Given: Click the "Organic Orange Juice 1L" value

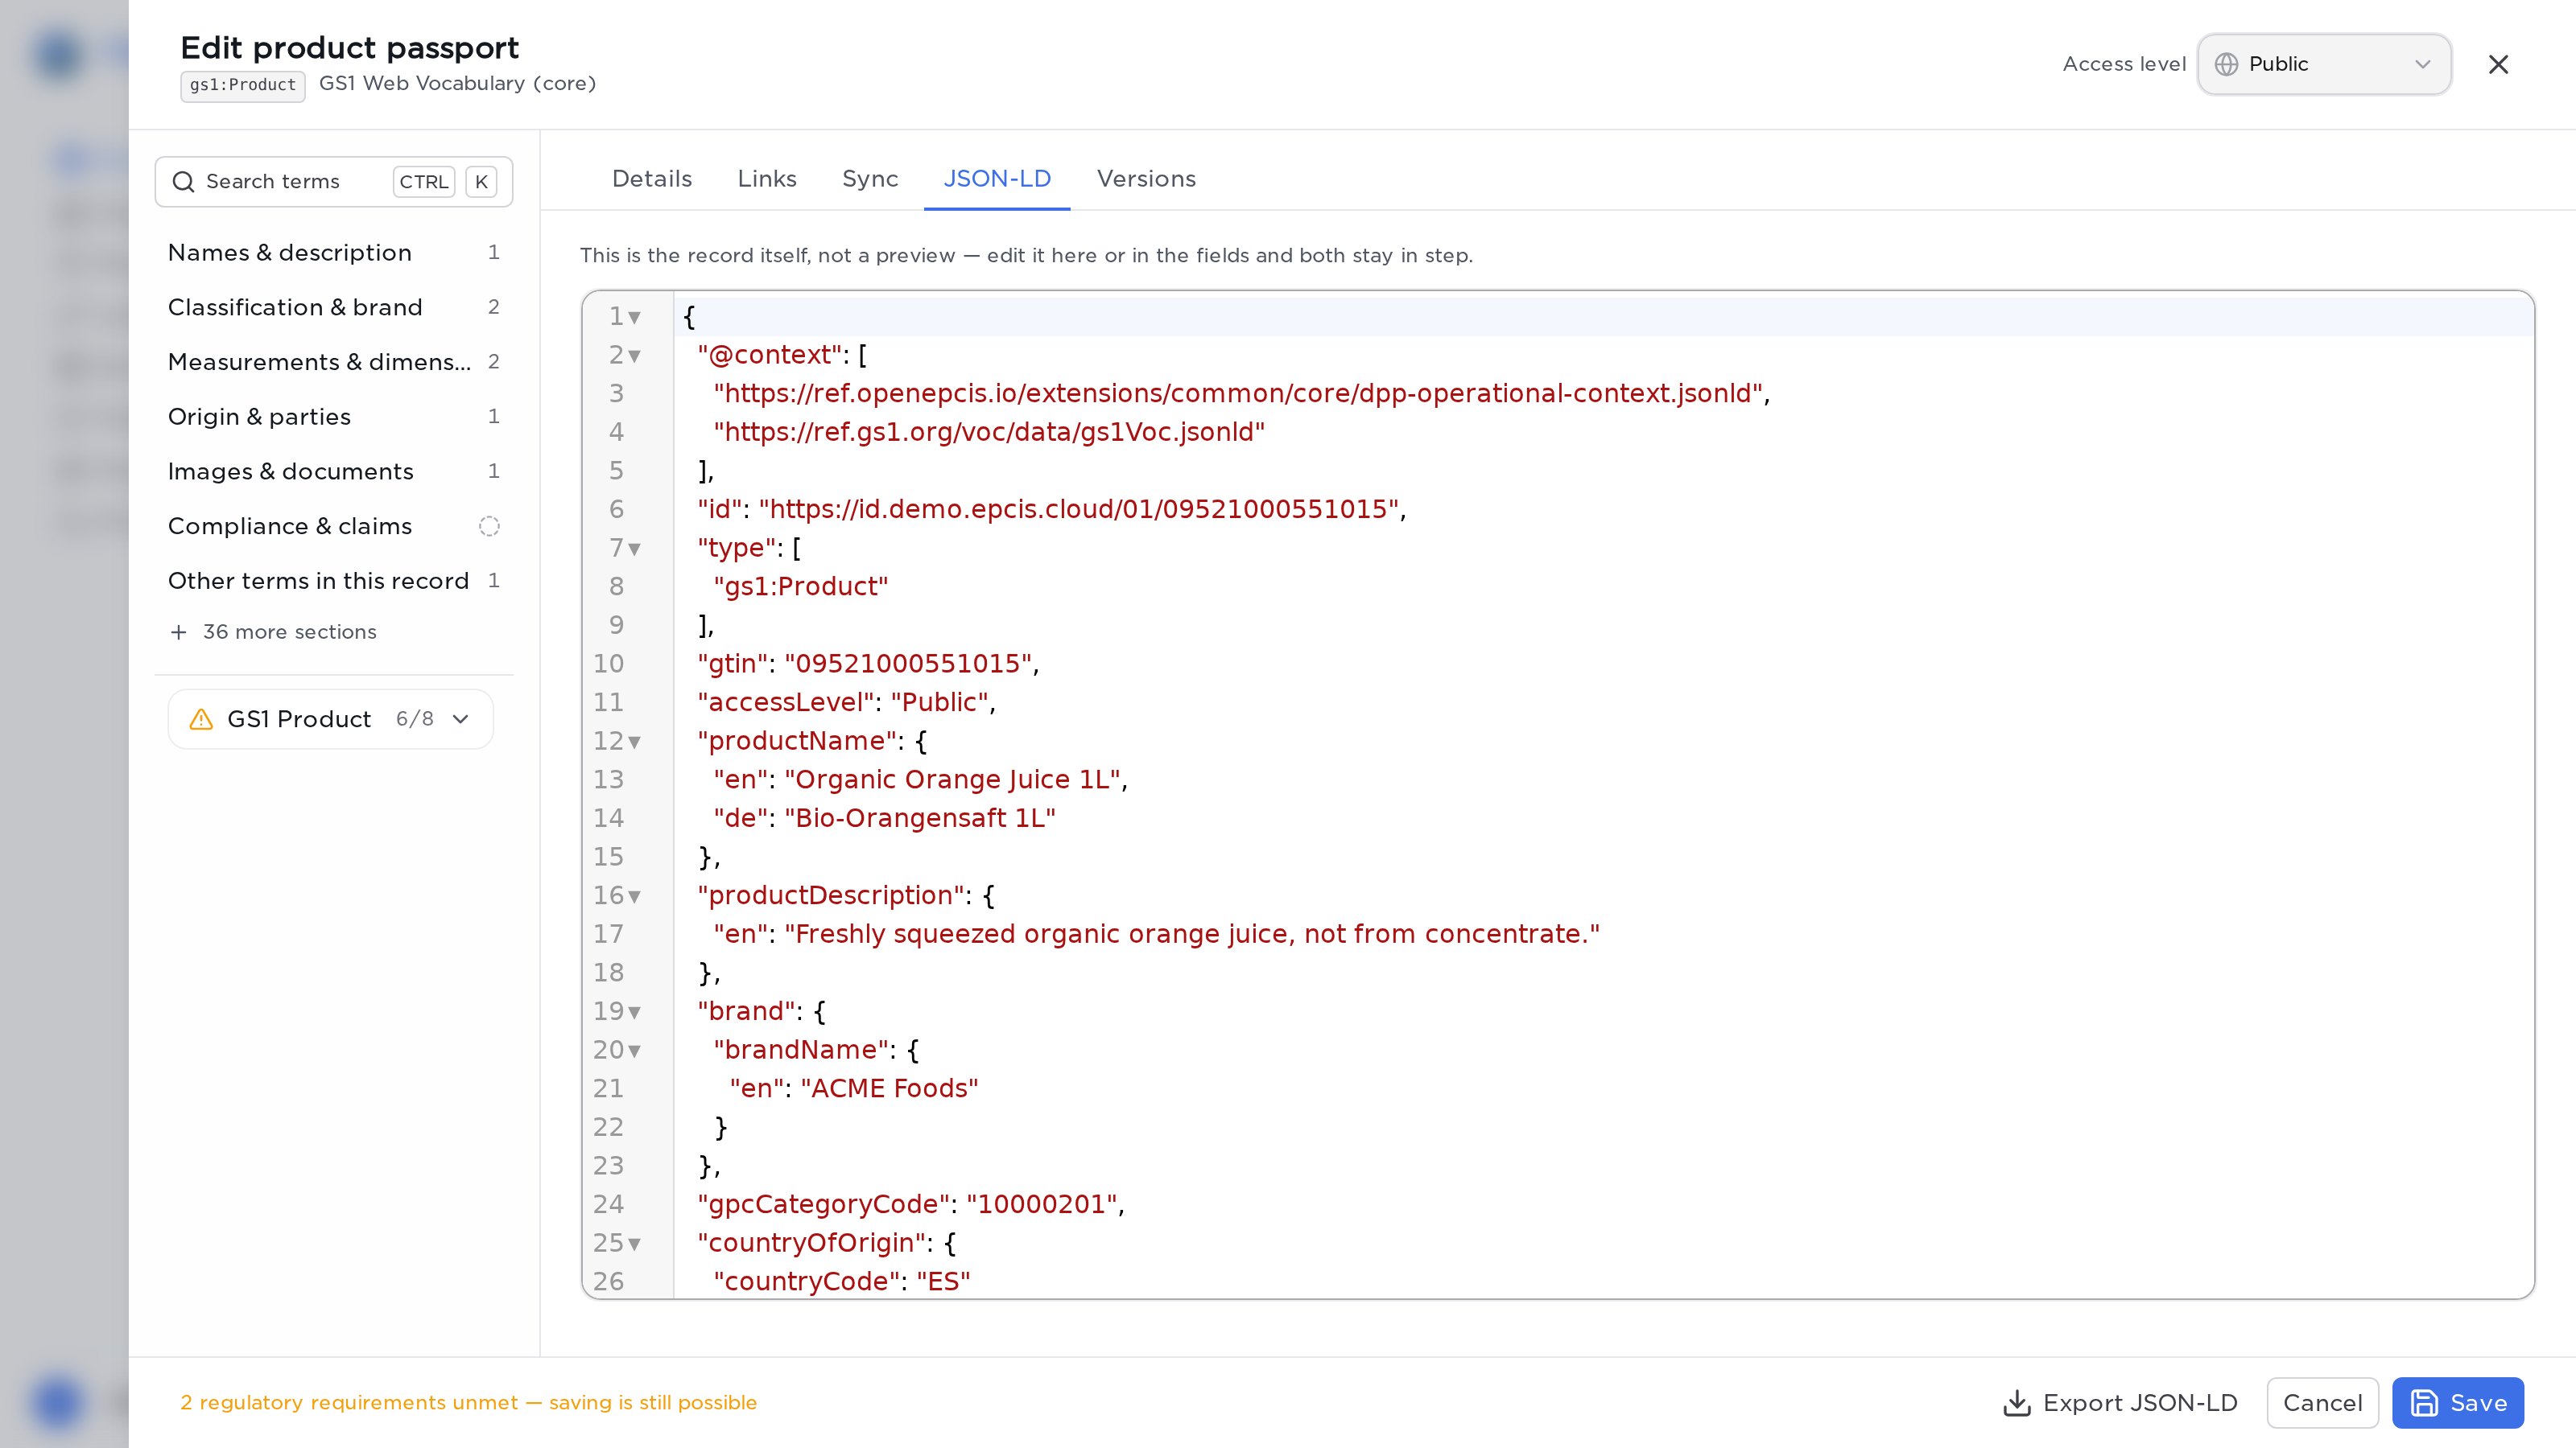Looking at the screenshot, I should click(x=953, y=780).
